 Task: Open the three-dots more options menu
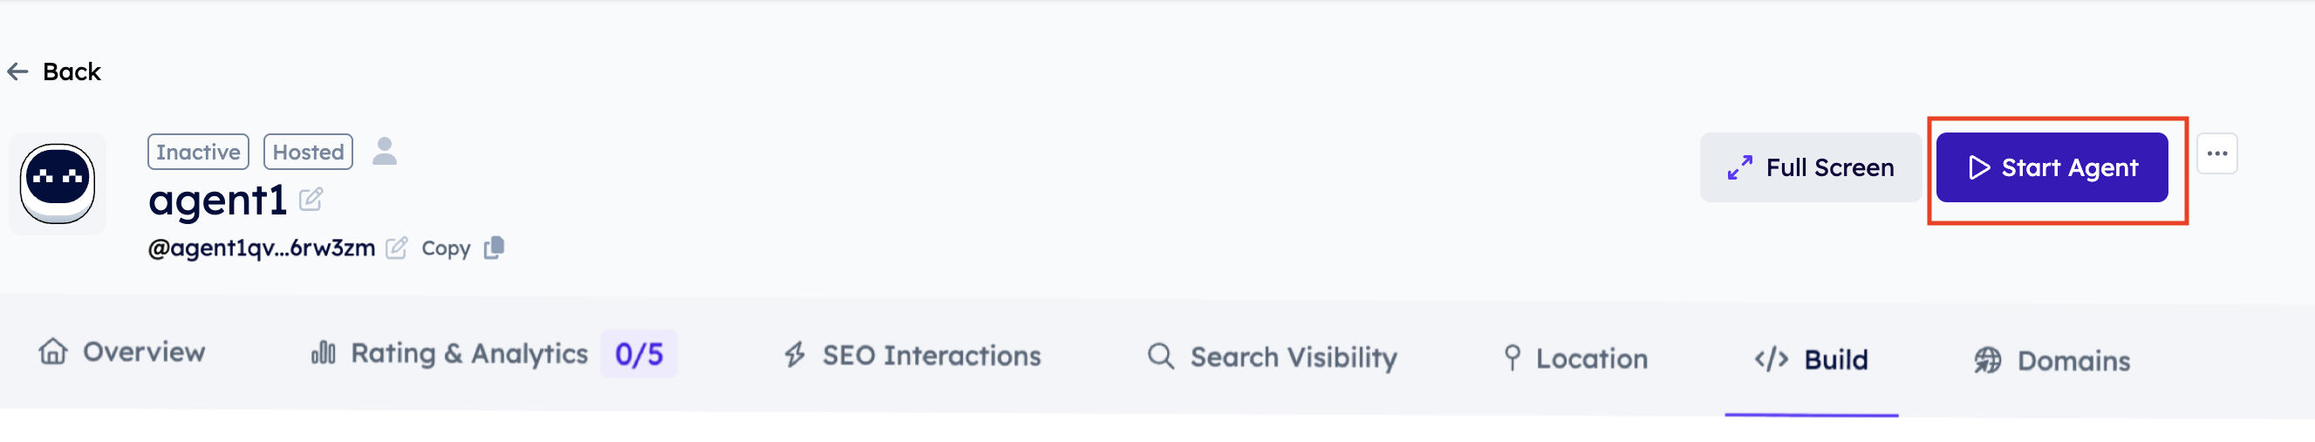pos(2216,153)
